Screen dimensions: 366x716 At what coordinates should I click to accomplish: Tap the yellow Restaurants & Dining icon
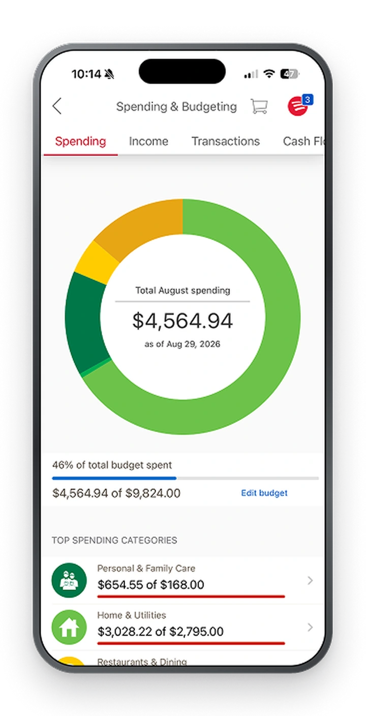pos(69,661)
